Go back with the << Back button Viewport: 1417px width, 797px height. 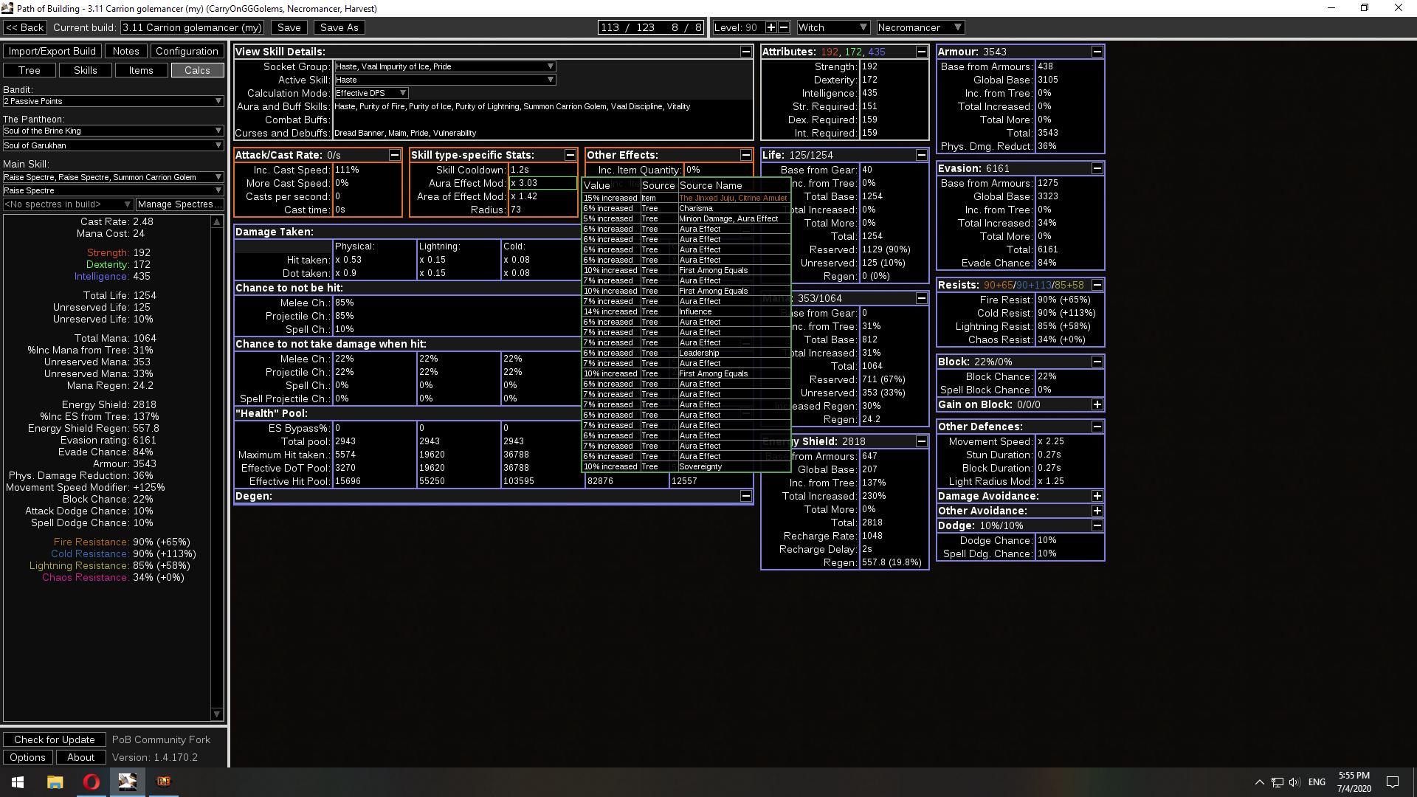click(x=25, y=27)
